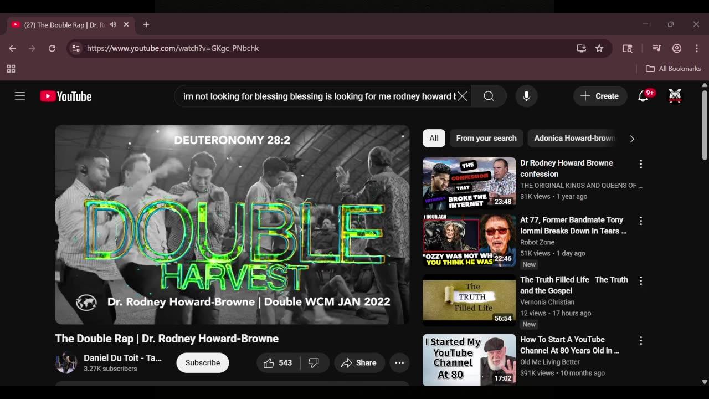Viewport: 709px width, 399px height.
Task: Click the video player to pause
Action: (232, 224)
